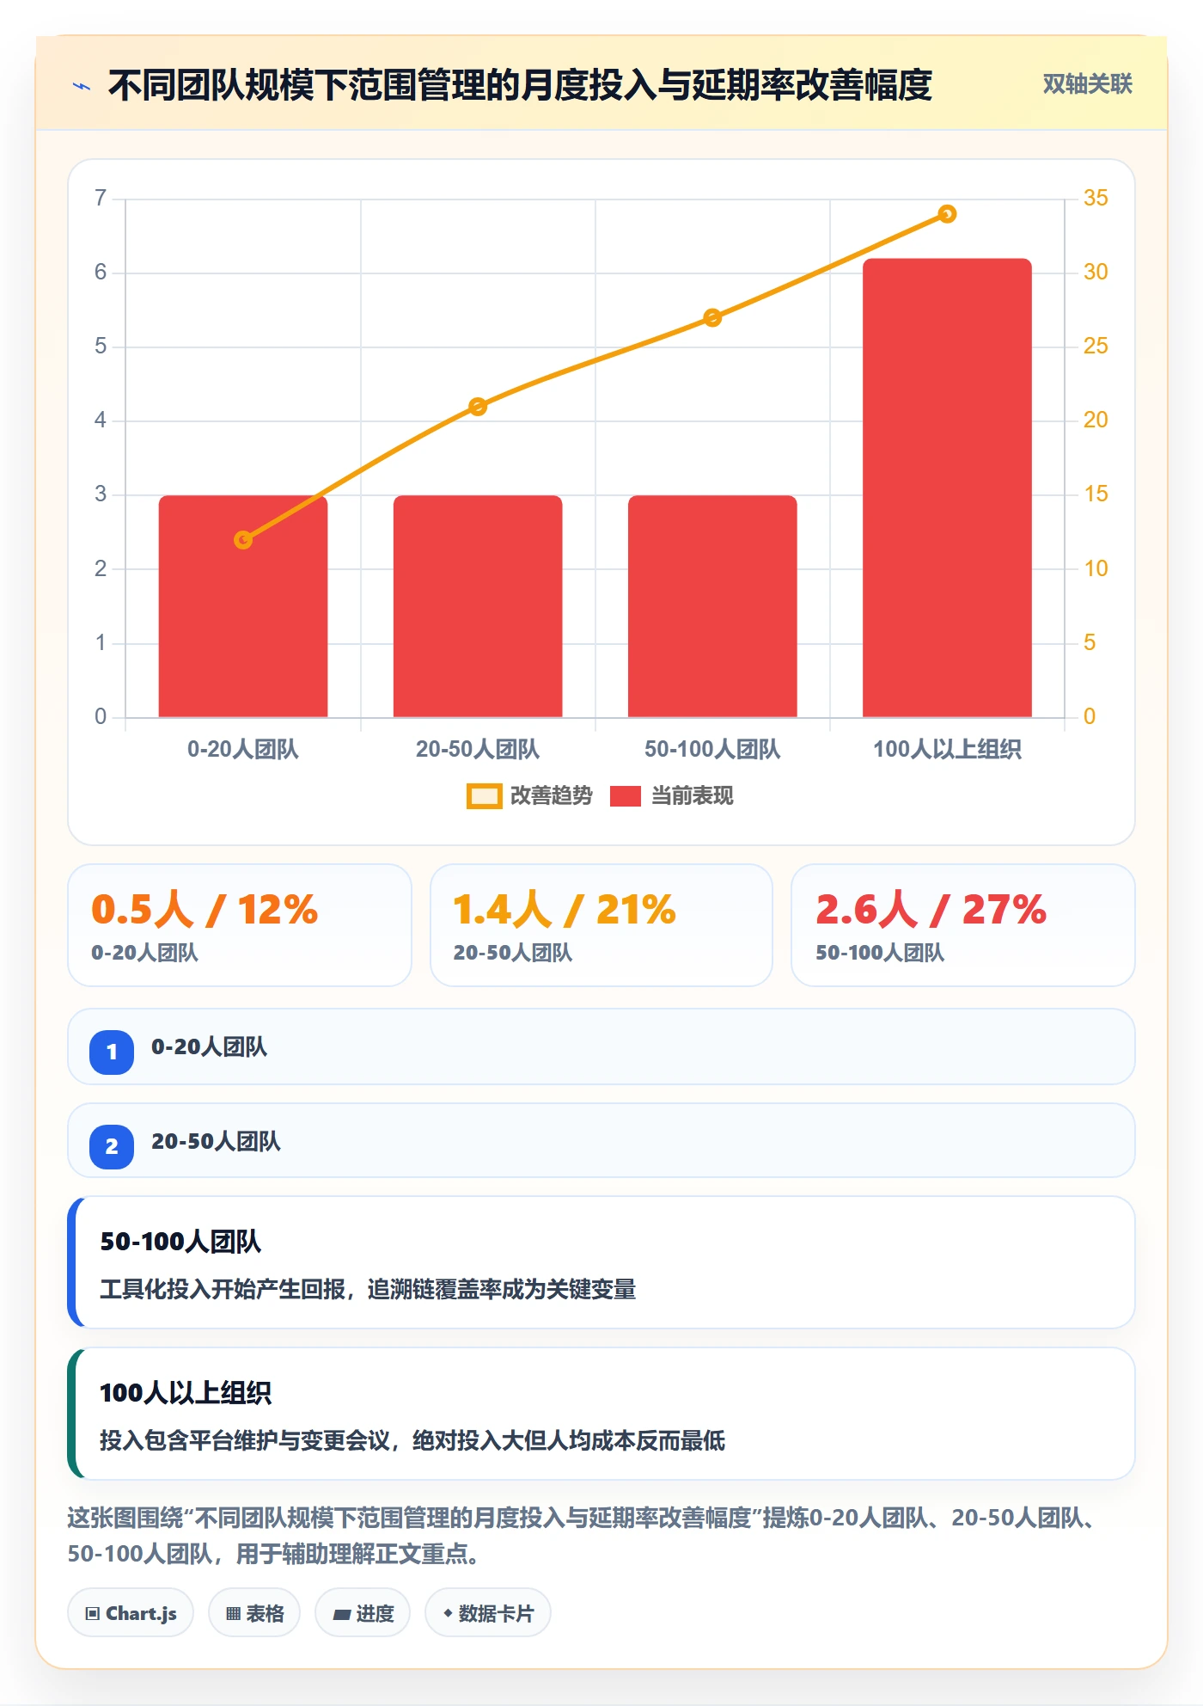Click the stat value 0.5人 / 12%
Viewport: 1203px width, 1706px height.
(205, 910)
